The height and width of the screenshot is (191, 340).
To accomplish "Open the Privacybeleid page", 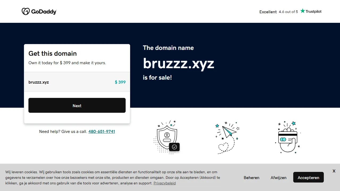I will pyautogui.click(x=164, y=183).
